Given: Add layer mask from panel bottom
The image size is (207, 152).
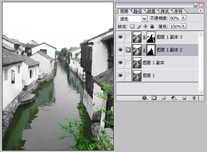Looking at the screenshot, I should [154, 98].
